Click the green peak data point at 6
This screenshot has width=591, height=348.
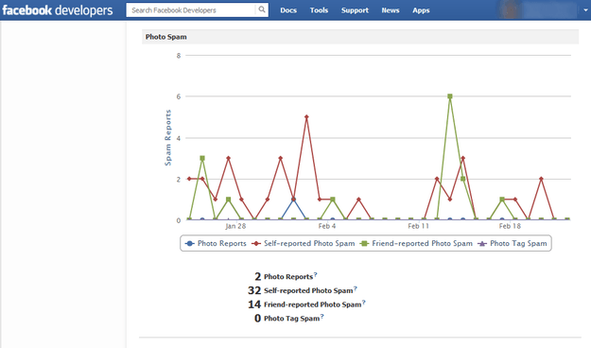(x=450, y=96)
